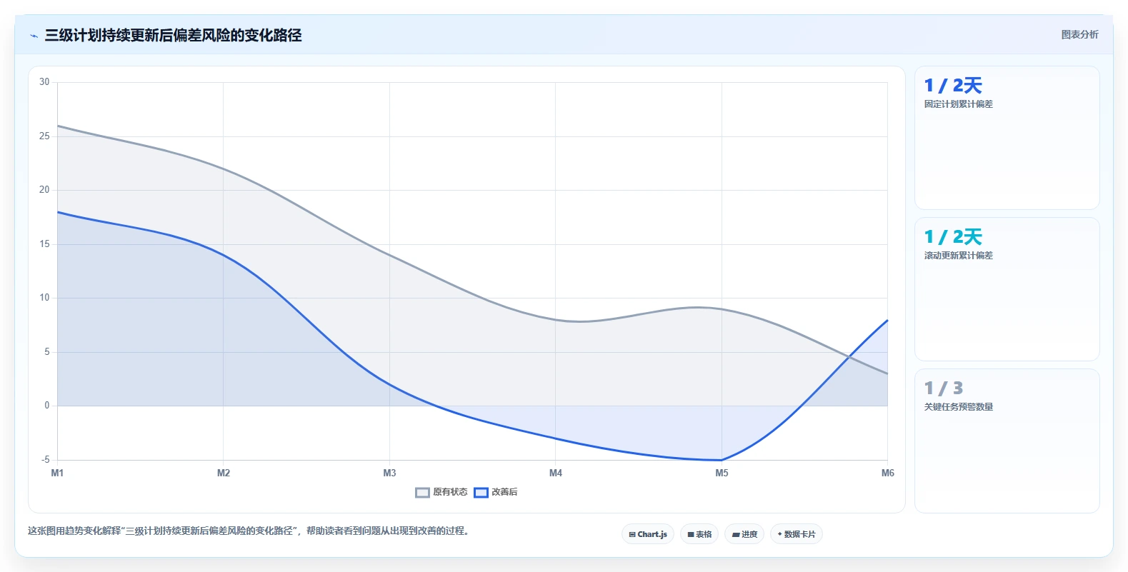Click the 关键任务预警数量 card label

[x=959, y=407]
